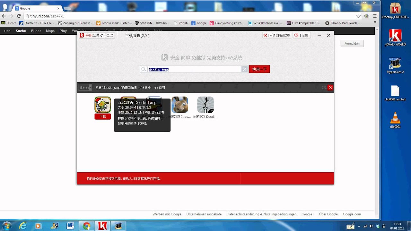
Task: Select Suche in Google bar
Action: click(x=21, y=31)
